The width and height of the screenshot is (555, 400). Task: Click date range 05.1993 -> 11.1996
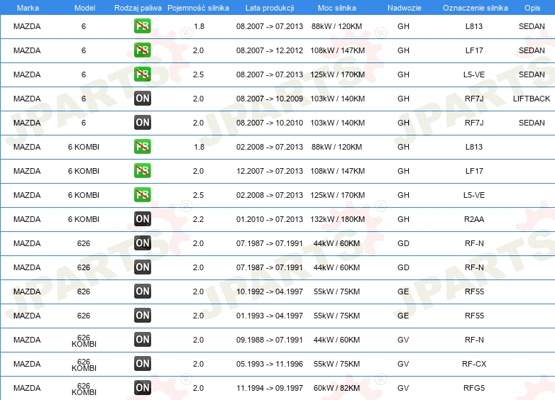pos(270,364)
